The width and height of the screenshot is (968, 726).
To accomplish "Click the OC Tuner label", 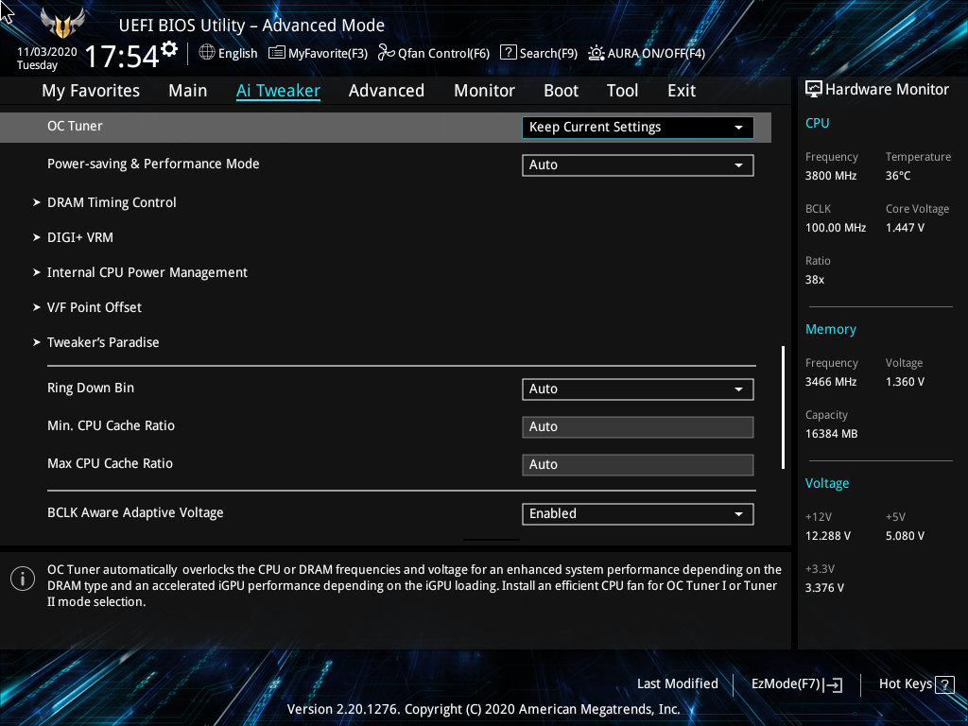I will pos(75,126).
